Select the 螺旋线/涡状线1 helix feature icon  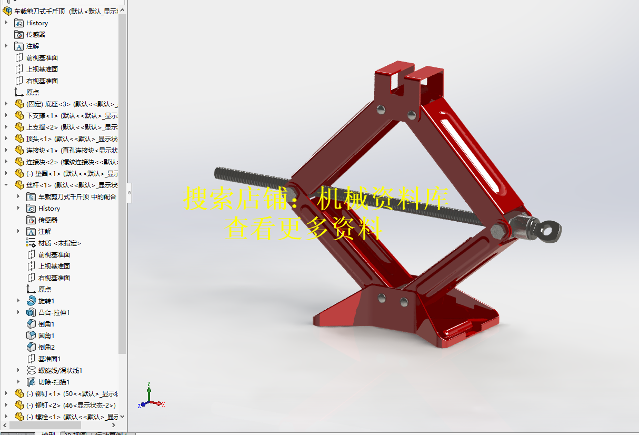[31, 370]
